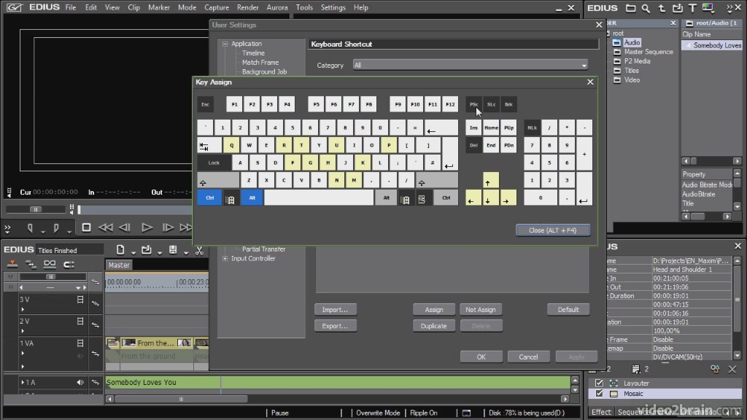Click the Set In point icon in the player
Image resolution: width=747 pixels, height=420 pixels.
(30, 228)
